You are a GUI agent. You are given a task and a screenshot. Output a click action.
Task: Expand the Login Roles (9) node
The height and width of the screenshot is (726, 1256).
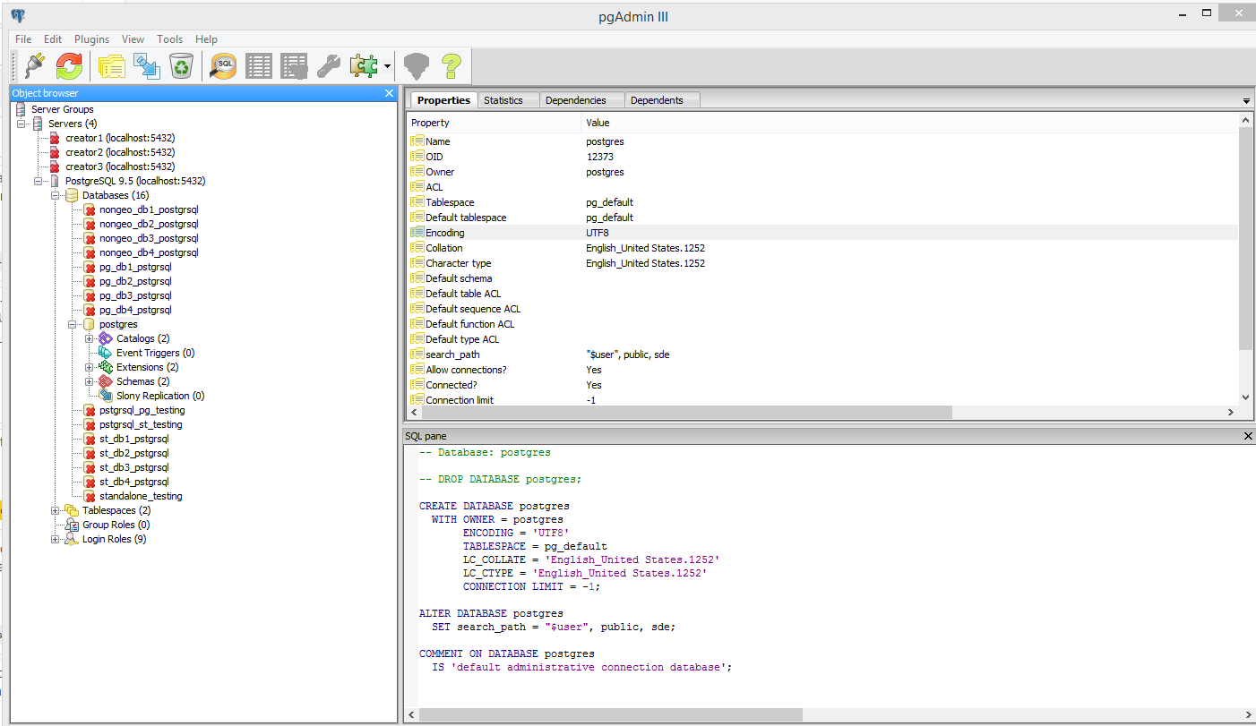[56, 539]
